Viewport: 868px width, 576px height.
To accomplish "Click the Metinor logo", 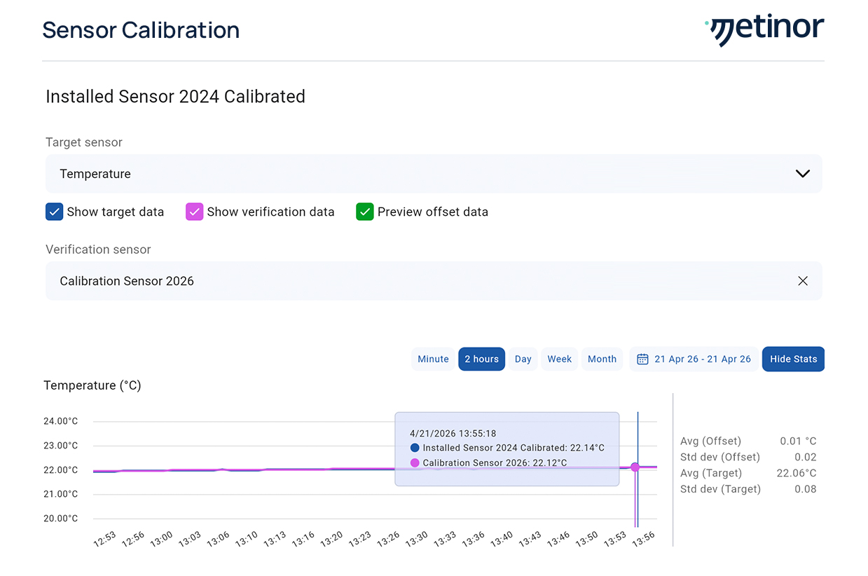I will (764, 31).
